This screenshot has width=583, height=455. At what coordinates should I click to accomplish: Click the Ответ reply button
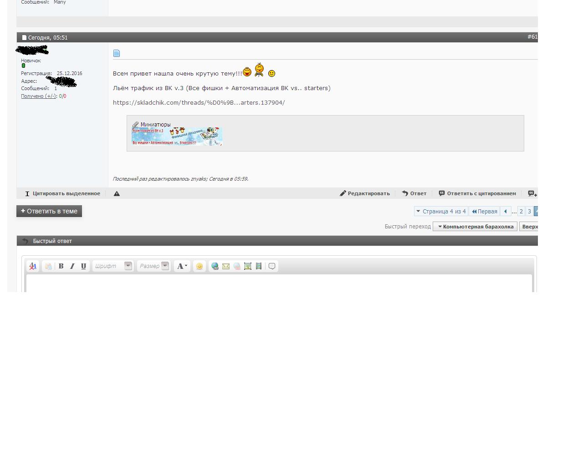(x=414, y=193)
